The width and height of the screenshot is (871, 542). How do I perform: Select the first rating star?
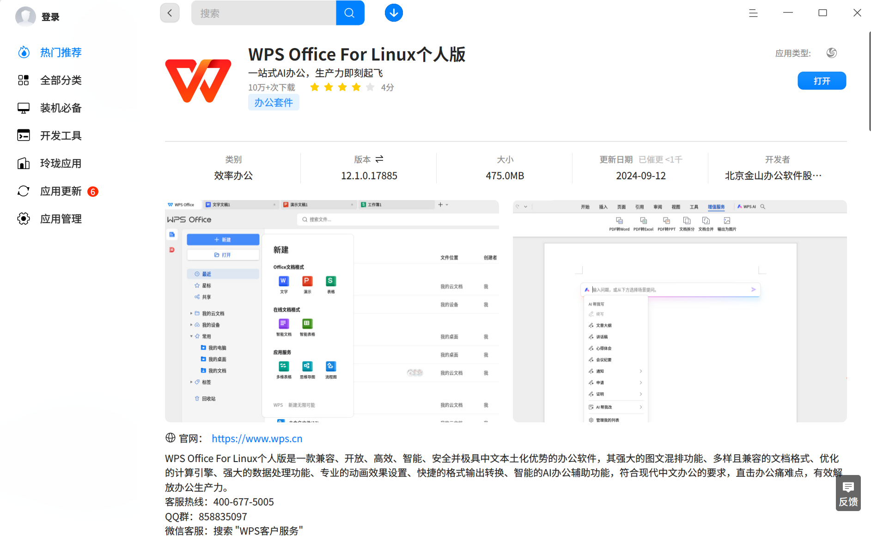click(x=315, y=87)
